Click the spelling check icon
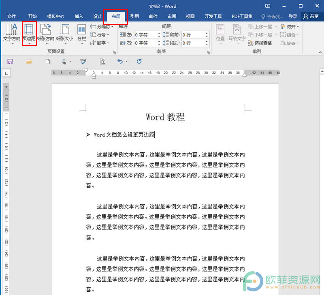324x295 pixels. pyautogui.click(x=83, y=61)
